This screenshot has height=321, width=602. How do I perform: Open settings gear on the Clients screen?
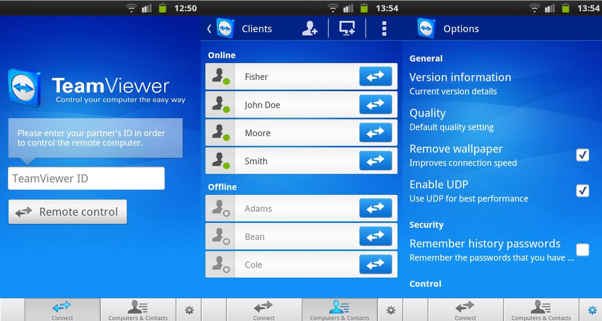point(390,310)
